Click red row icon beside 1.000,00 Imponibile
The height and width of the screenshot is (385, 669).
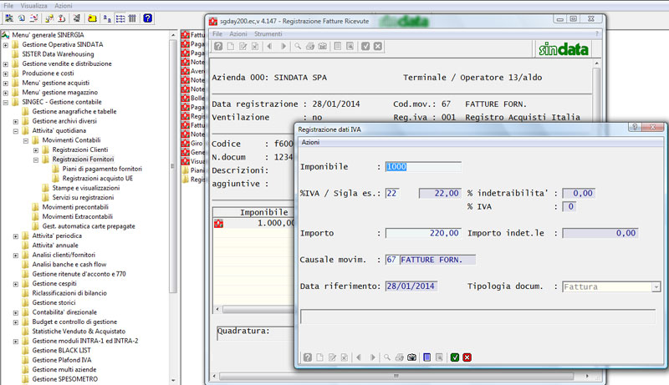(x=219, y=223)
